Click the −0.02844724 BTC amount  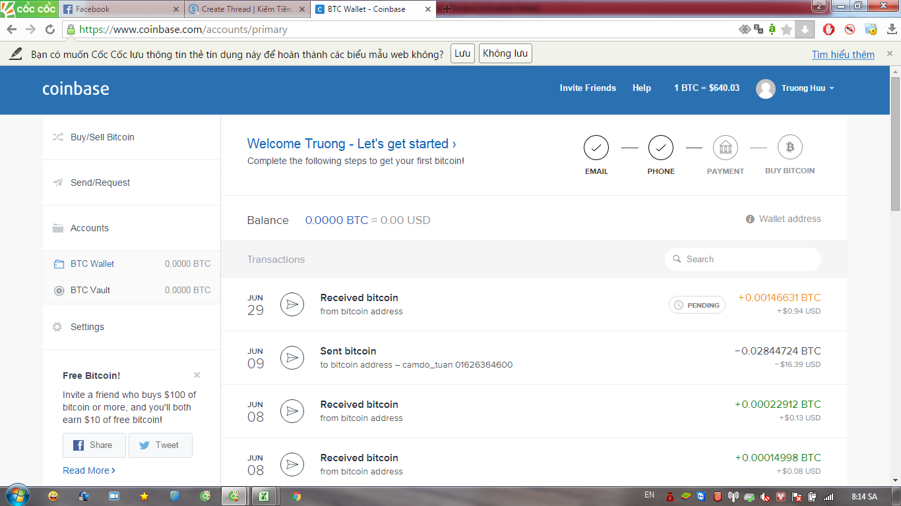(778, 351)
